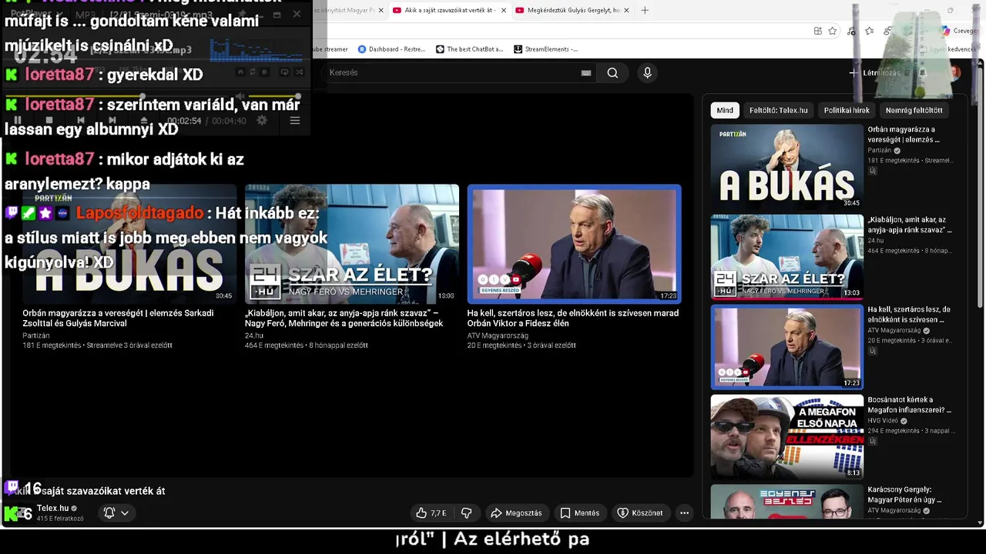The height and width of the screenshot is (554, 986).
Task: Open the PotPlayer title menu dropdown
Action: point(36,13)
